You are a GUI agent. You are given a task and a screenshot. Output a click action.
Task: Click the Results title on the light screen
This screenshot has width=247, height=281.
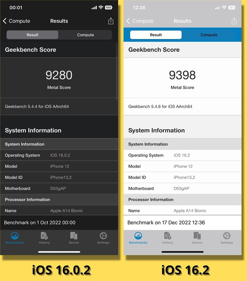tap(182, 21)
